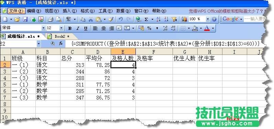Create a new blank workbook
This screenshot has width=274, height=129.
coord(5,19)
